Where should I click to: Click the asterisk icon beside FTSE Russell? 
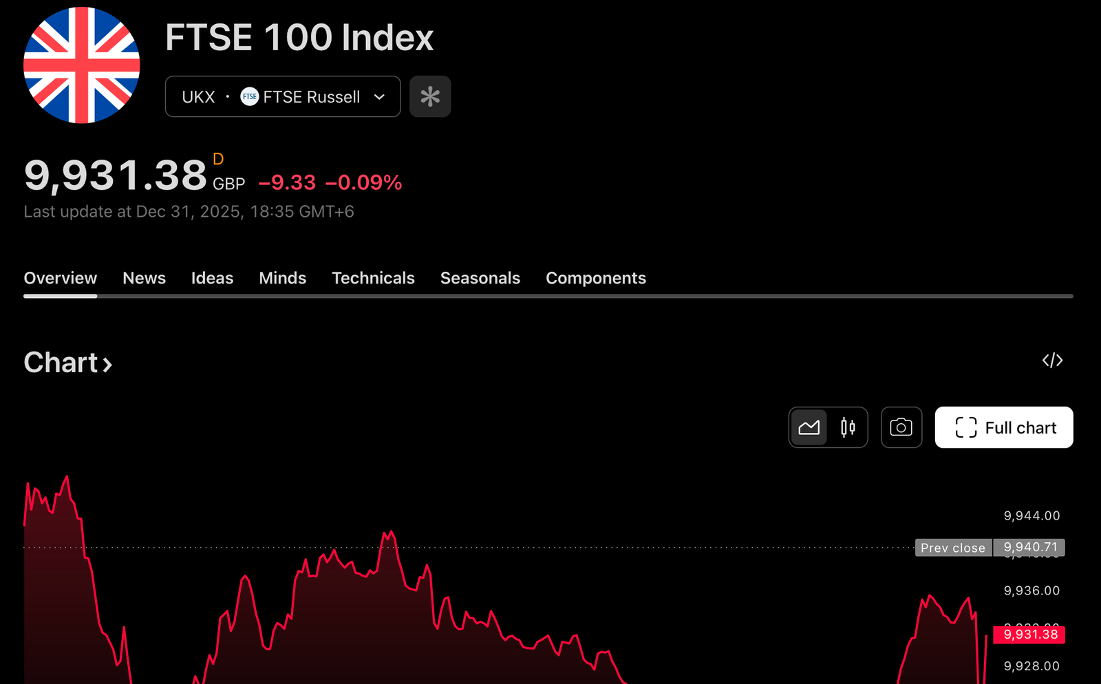pos(430,96)
